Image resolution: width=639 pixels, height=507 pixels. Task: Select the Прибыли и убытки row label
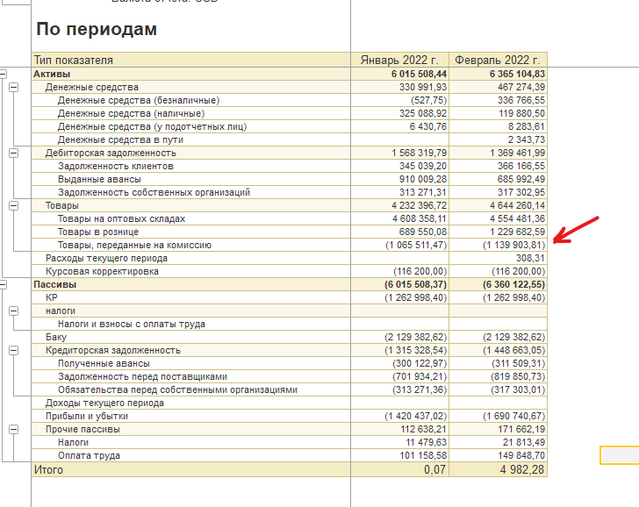pos(87,416)
